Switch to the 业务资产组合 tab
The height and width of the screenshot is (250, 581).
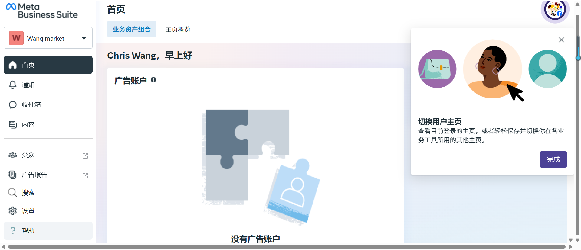click(132, 29)
